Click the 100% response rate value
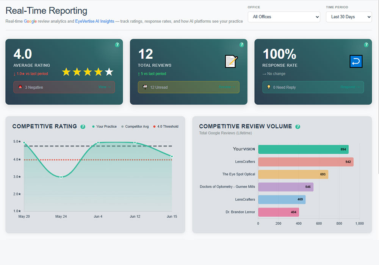The height and width of the screenshot is (265, 379). (279, 54)
